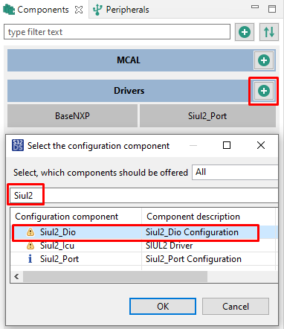Screen dimensions: 284x329
Task: Maximize the Components view panel
Action: tap(272, 9)
